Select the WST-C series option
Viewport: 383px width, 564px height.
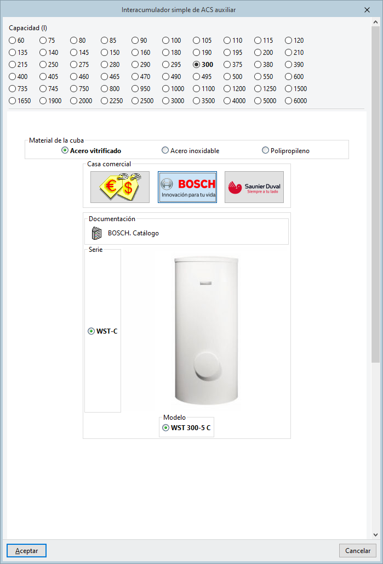[103, 331]
